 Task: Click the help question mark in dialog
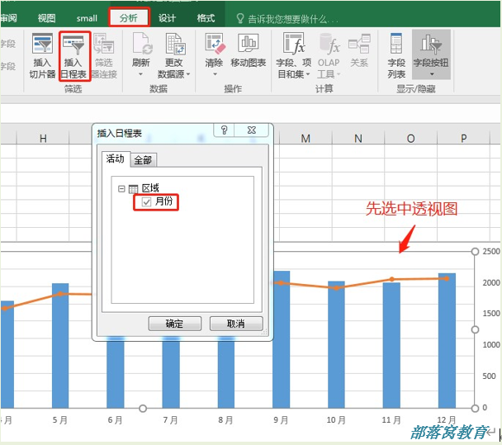[223, 130]
